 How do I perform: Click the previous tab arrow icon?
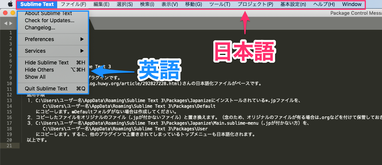click(6, 23)
